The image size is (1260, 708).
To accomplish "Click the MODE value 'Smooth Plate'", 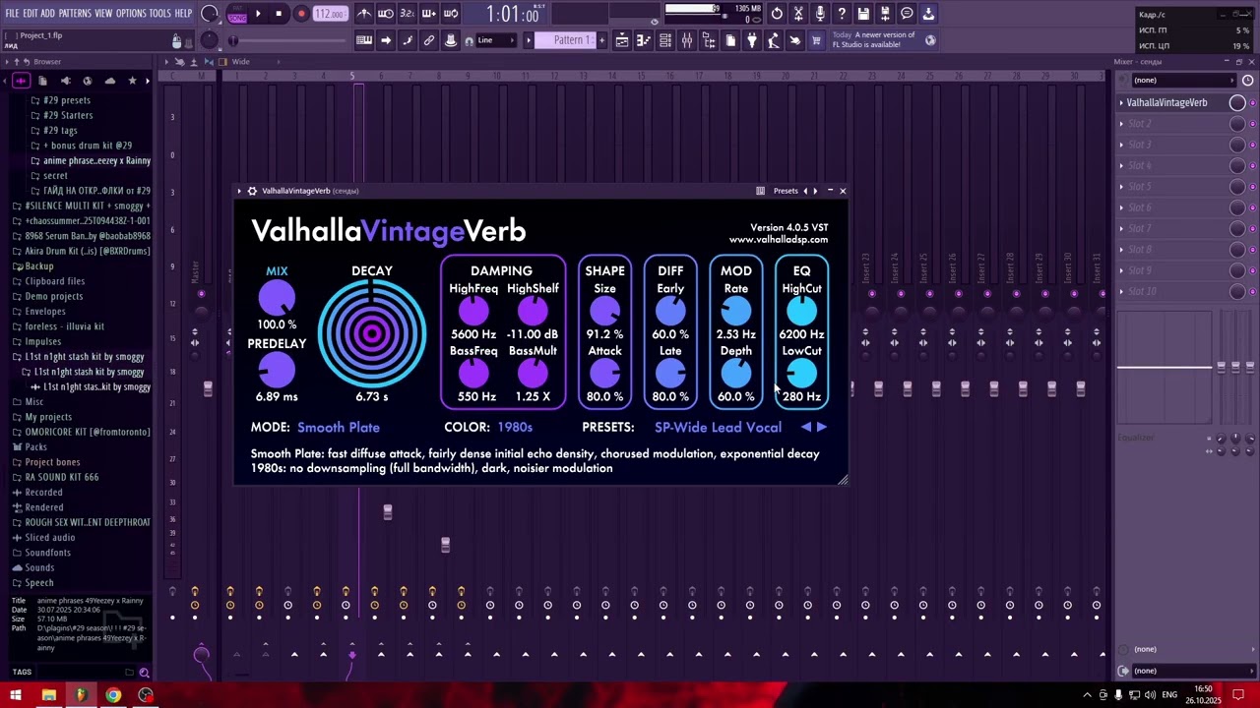I will [x=339, y=427].
